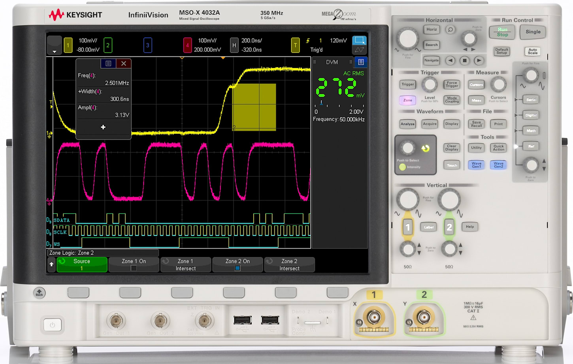Change the Zone 1 Intersect setting
The height and width of the screenshot is (364, 573).
point(185,265)
